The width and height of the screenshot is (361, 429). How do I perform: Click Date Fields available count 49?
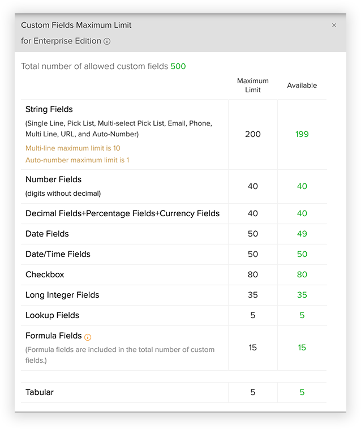pos(302,234)
